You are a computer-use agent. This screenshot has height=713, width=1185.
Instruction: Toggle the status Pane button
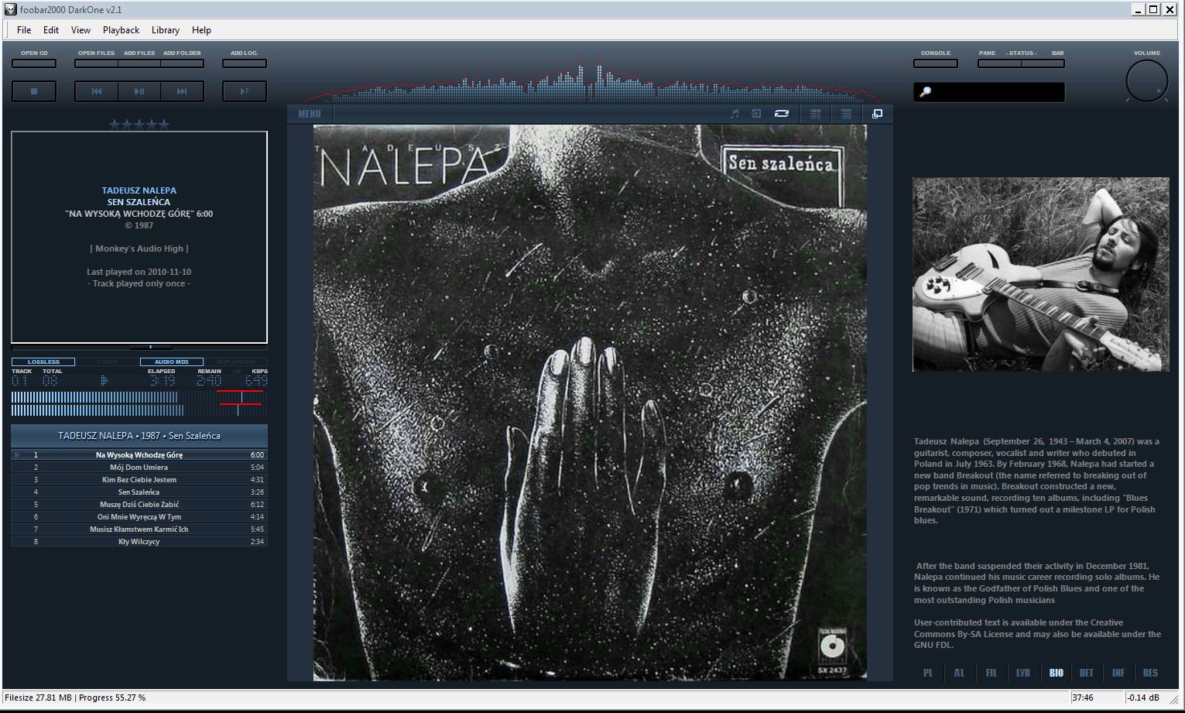tap(999, 63)
